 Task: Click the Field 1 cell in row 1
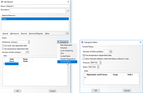point(130,78)
